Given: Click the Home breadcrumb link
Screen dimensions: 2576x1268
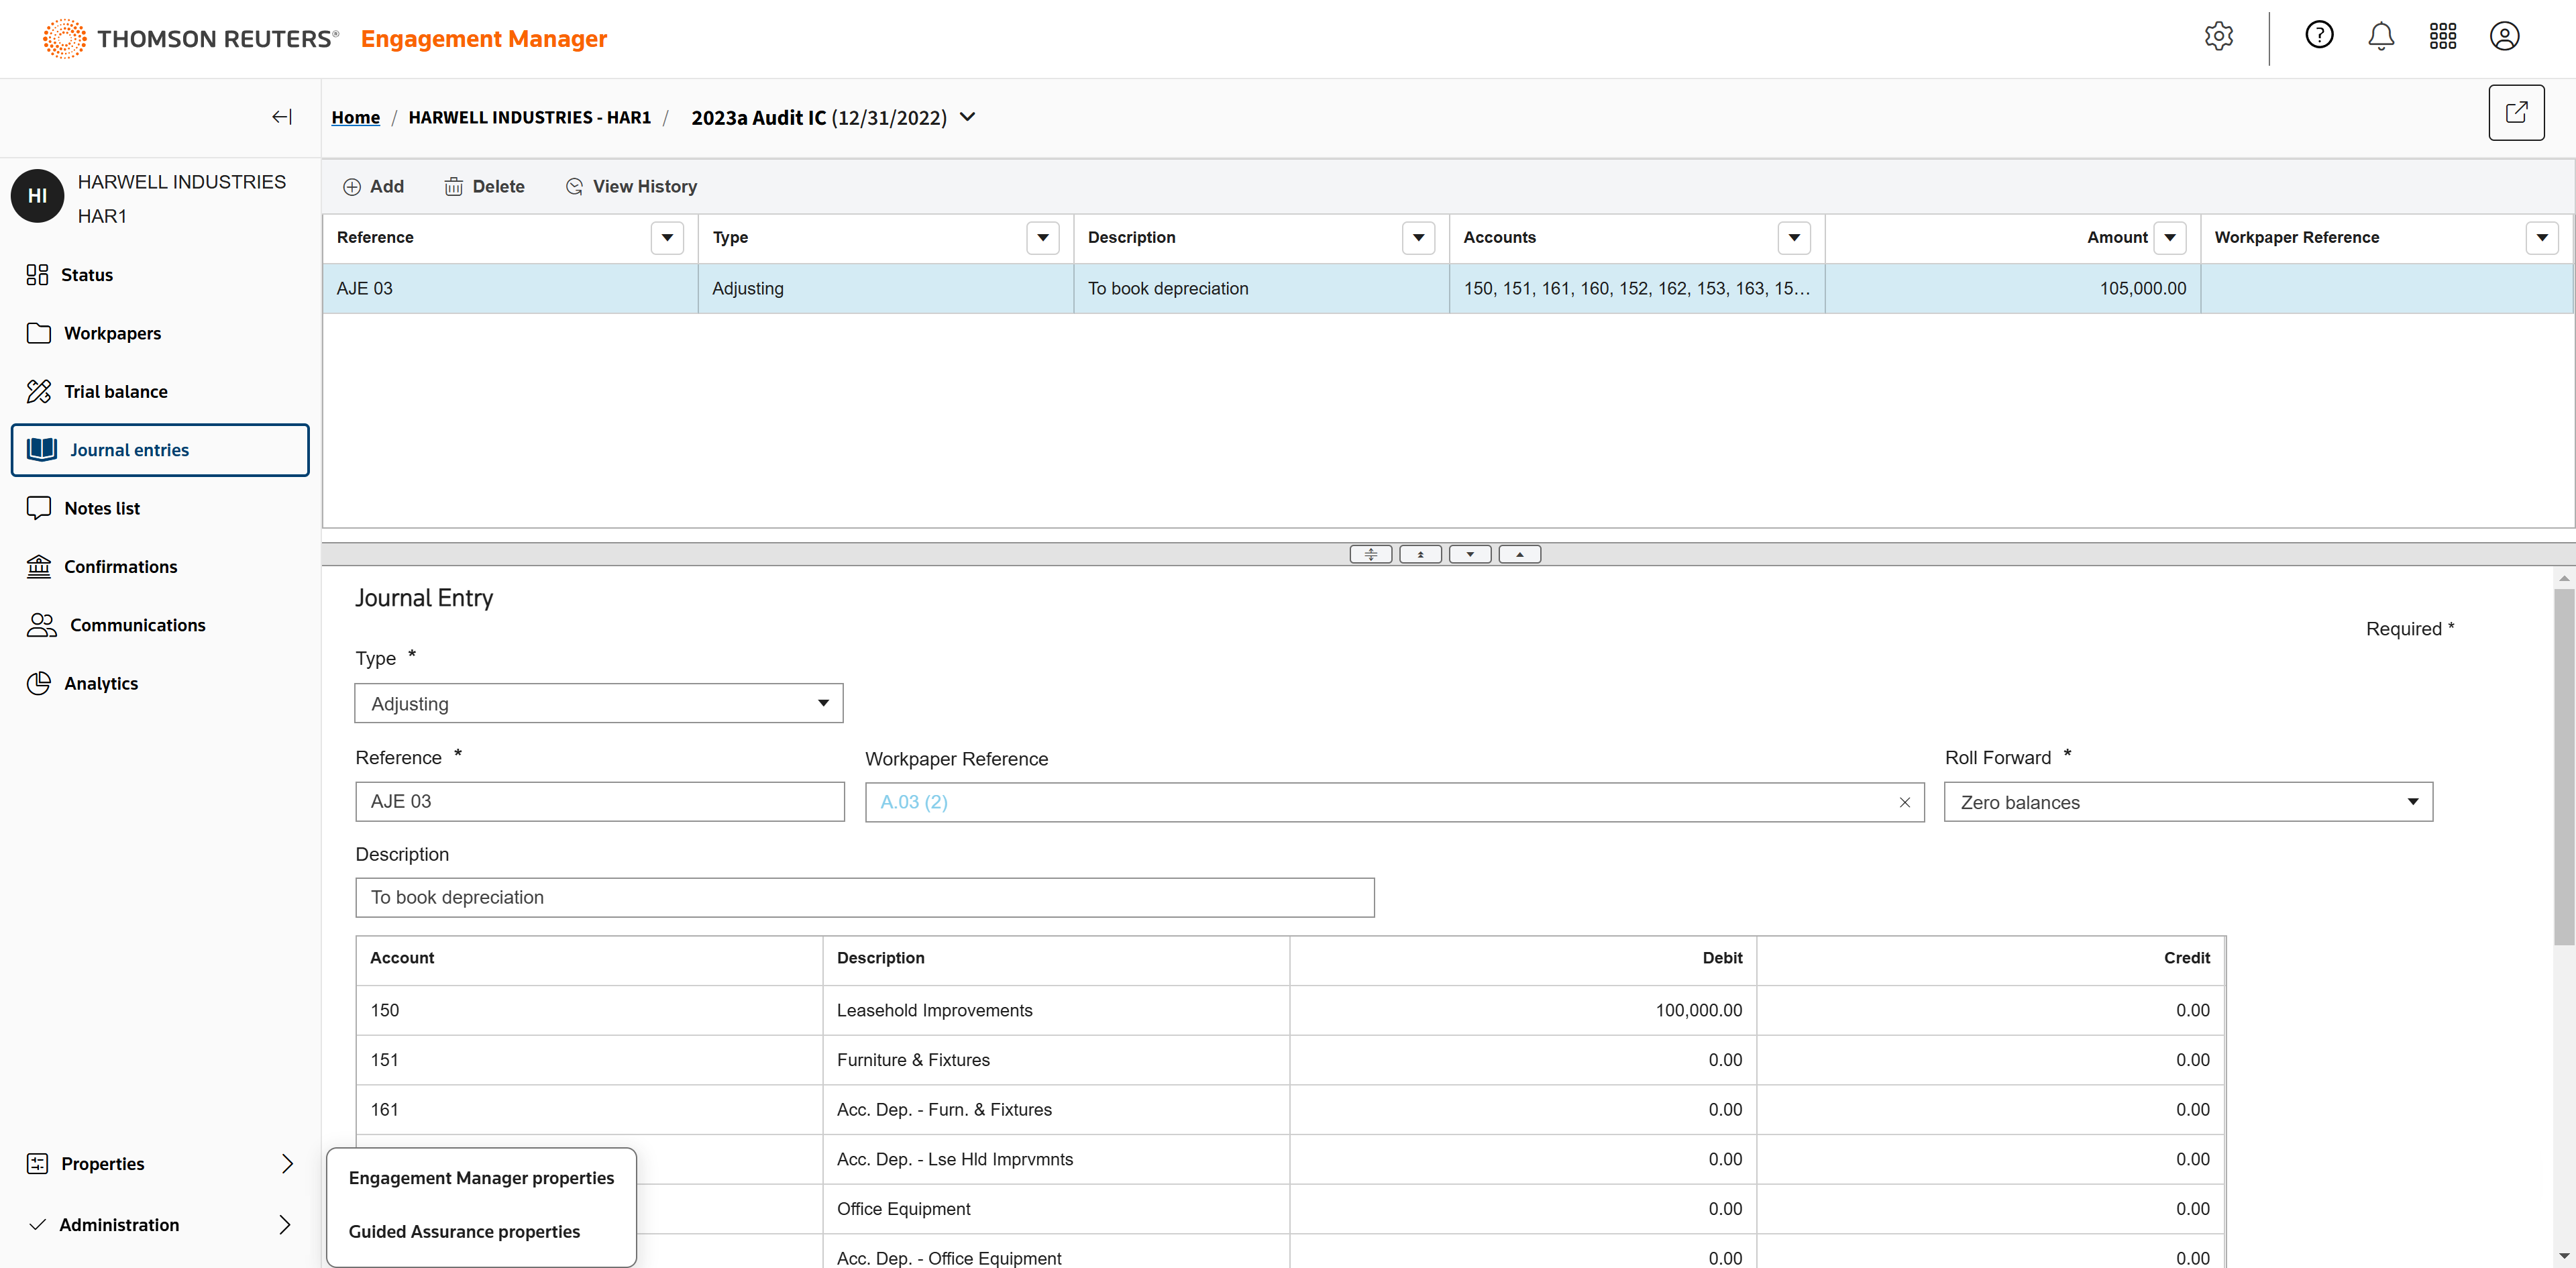Looking at the screenshot, I should (x=355, y=117).
